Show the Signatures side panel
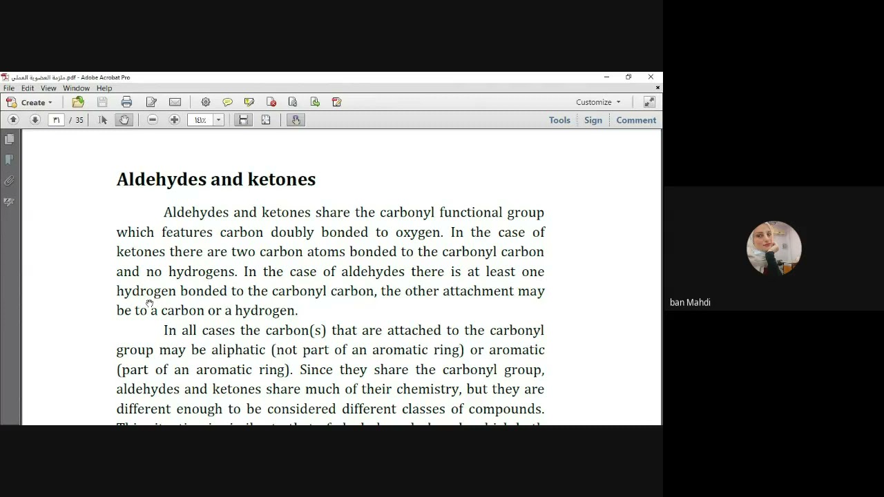Viewport: 884px width, 497px height. point(9,202)
